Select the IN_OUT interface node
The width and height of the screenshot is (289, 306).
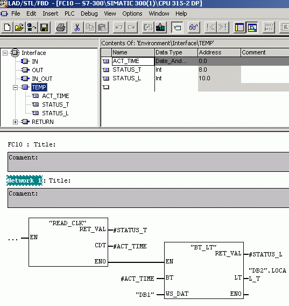pyautogui.click(x=42, y=79)
